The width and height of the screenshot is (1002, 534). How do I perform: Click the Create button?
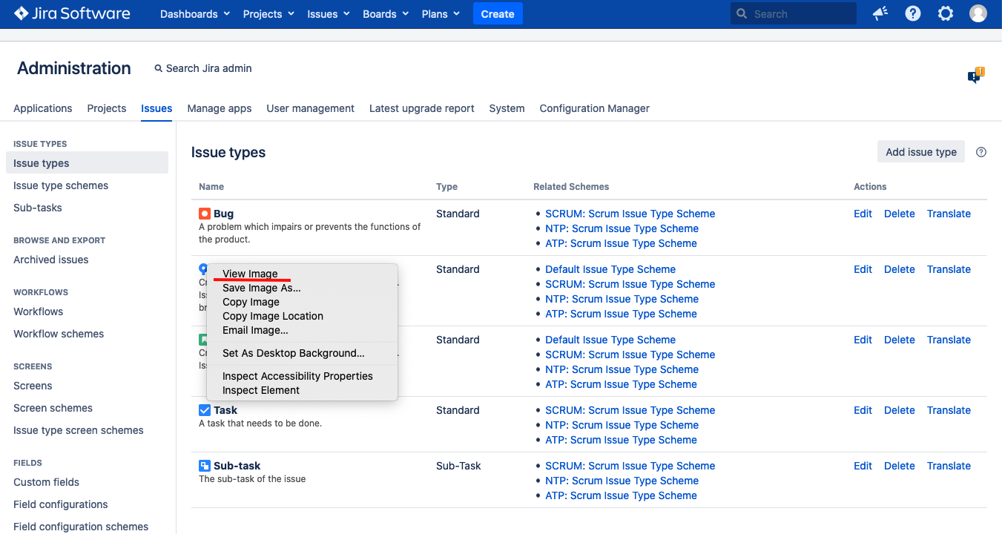[498, 14]
